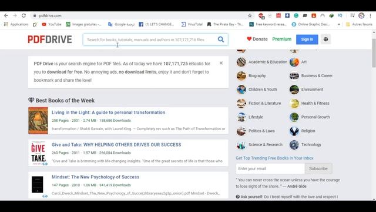Open the Children & Youth category icon

pyautogui.click(x=241, y=90)
